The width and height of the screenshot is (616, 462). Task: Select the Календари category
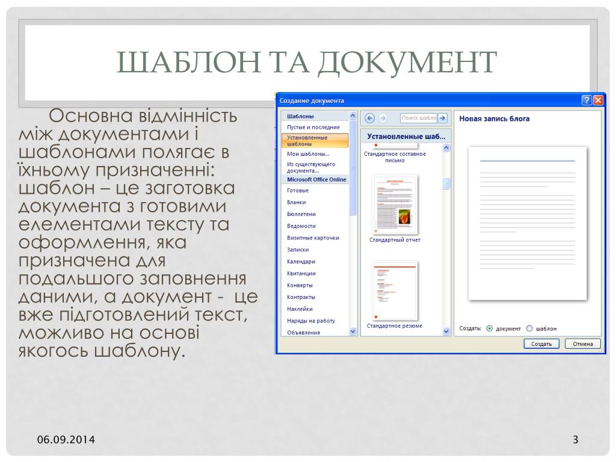pos(301,262)
